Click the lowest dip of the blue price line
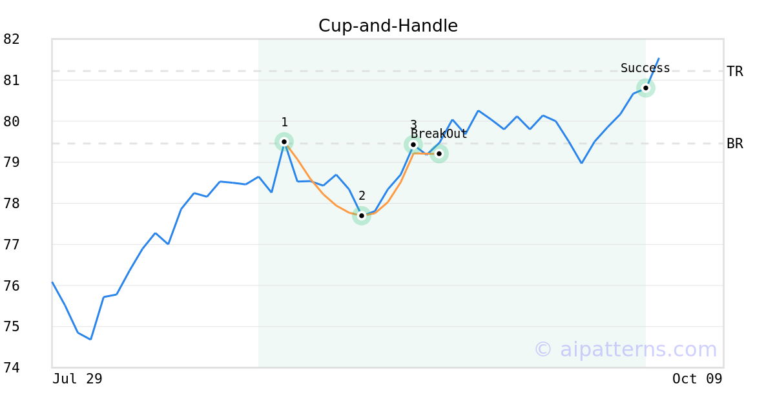The height and width of the screenshot is (406, 775). click(90, 339)
